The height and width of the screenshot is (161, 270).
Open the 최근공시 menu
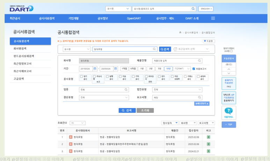pos(15,19)
